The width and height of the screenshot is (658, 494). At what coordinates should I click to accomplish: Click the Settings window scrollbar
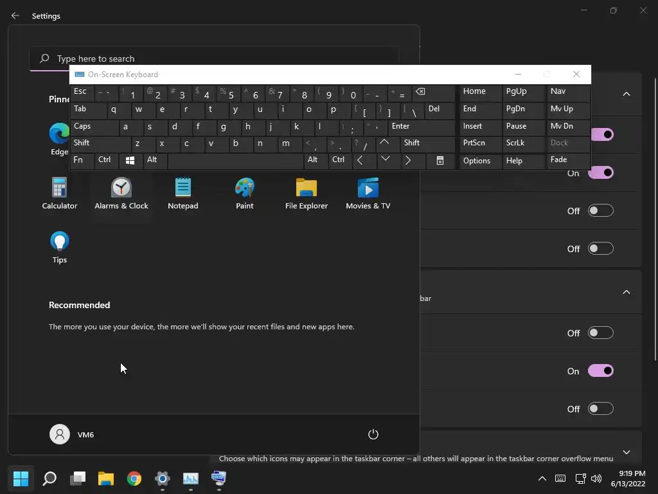[x=655, y=219]
